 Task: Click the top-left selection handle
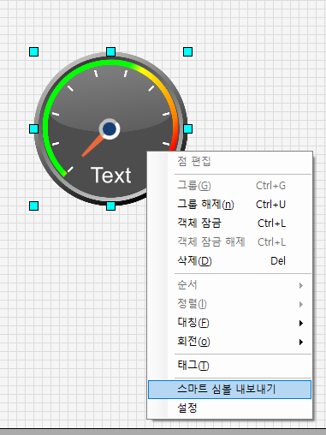tap(33, 52)
